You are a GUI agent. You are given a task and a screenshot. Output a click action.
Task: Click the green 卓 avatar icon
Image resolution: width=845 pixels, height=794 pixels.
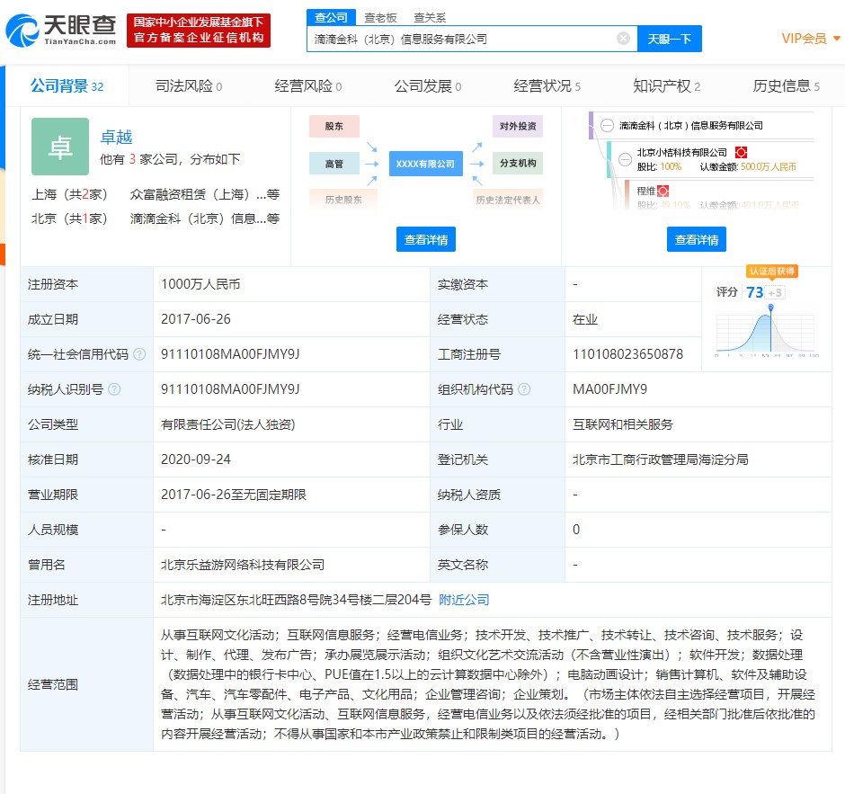(x=60, y=147)
